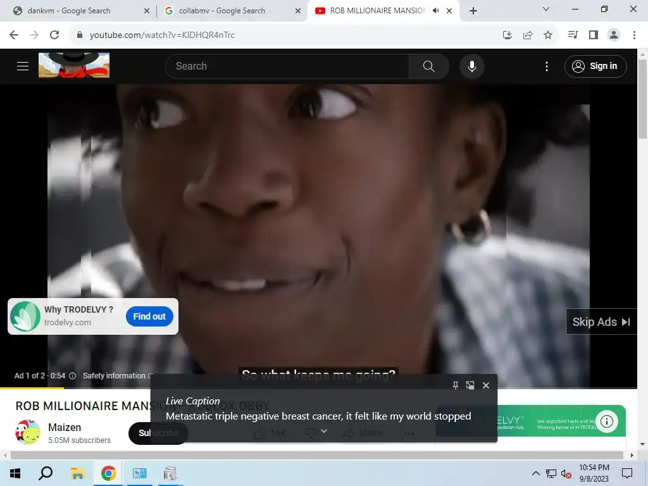The width and height of the screenshot is (648, 486).
Task: Close the dankvm tab
Action: click(x=147, y=11)
